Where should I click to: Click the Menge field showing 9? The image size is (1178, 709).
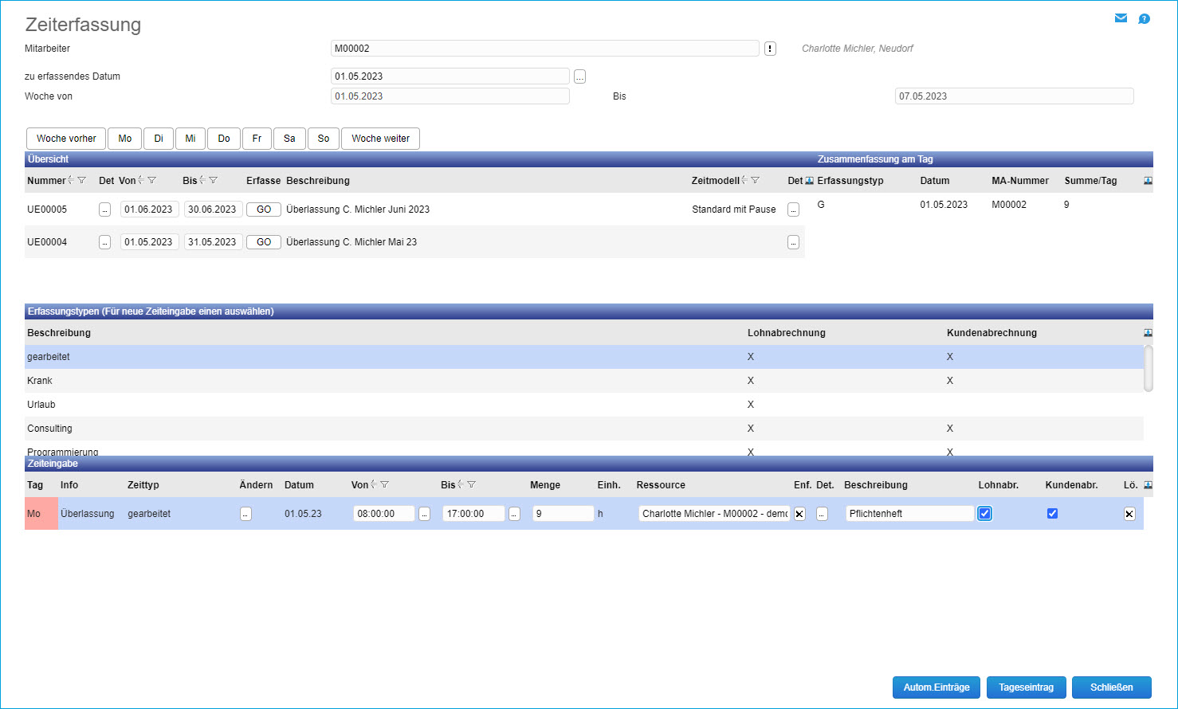(x=563, y=514)
